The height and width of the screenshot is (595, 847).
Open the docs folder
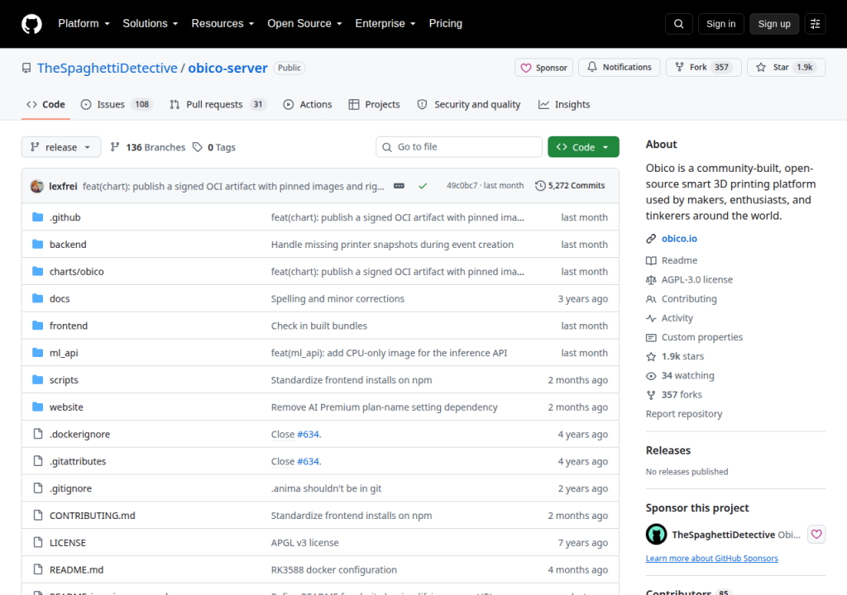[x=60, y=298]
